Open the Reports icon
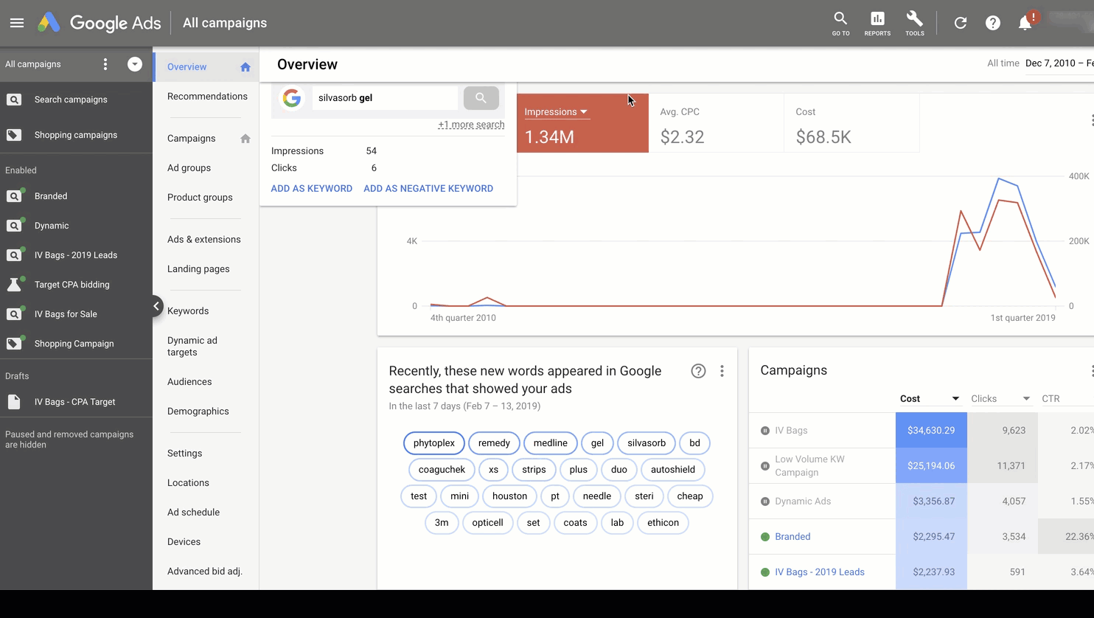Image resolution: width=1094 pixels, height=618 pixels. (877, 23)
